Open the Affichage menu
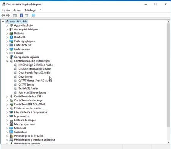 coord(30,10)
